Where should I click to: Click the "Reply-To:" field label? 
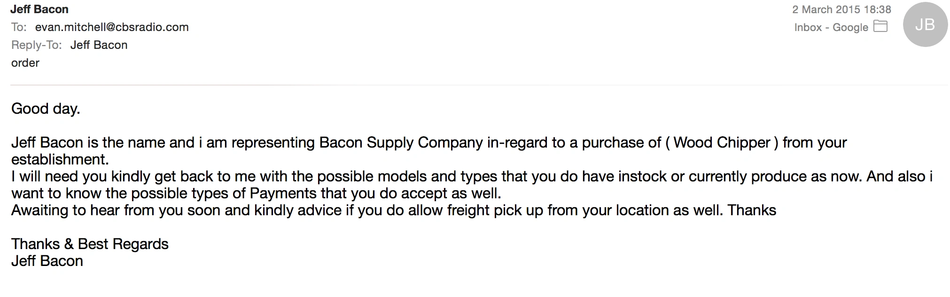point(37,45)
